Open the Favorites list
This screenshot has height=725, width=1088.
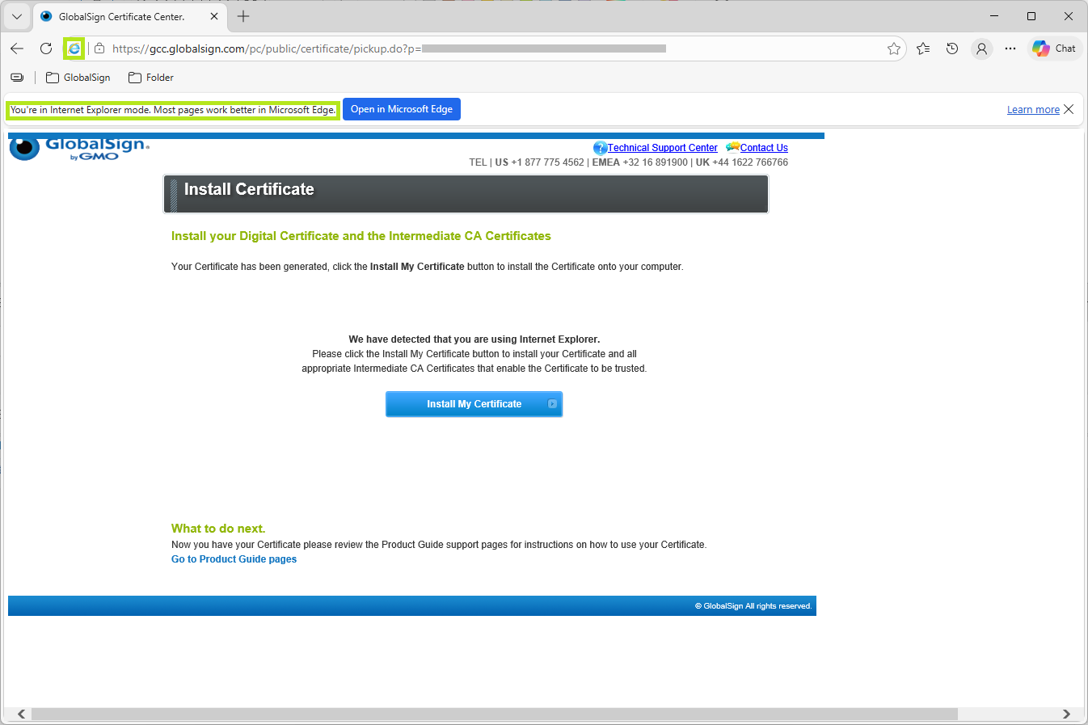pos(923,48)
